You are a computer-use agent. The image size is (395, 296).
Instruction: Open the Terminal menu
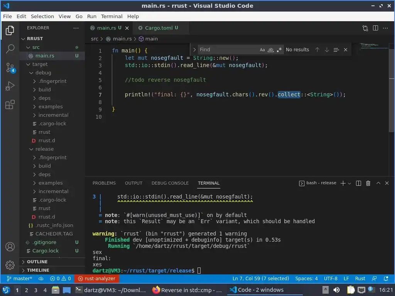[x=111, y=16]
